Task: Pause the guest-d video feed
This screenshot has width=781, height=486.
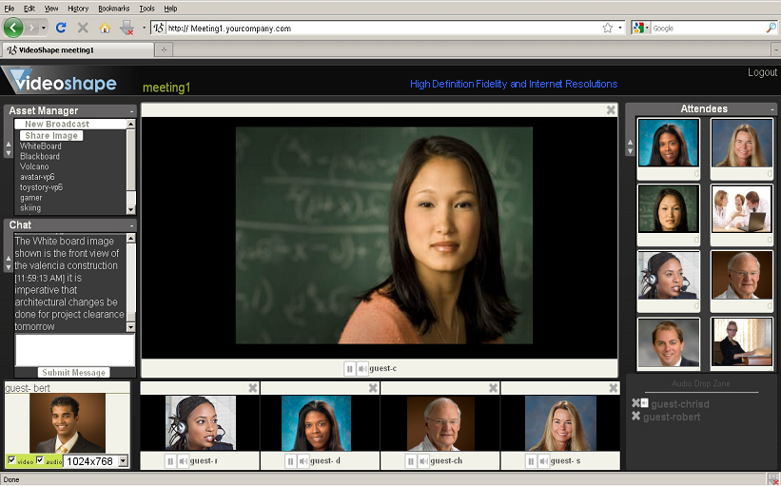Action: 290,461
